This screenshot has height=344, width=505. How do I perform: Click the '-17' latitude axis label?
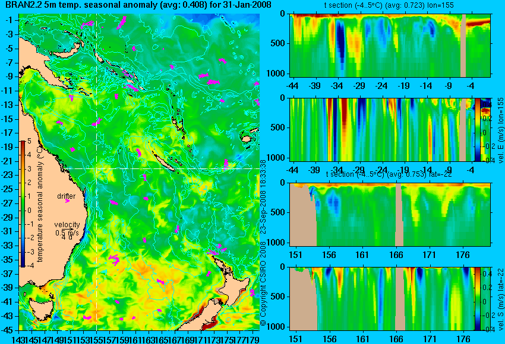point(8,133)
